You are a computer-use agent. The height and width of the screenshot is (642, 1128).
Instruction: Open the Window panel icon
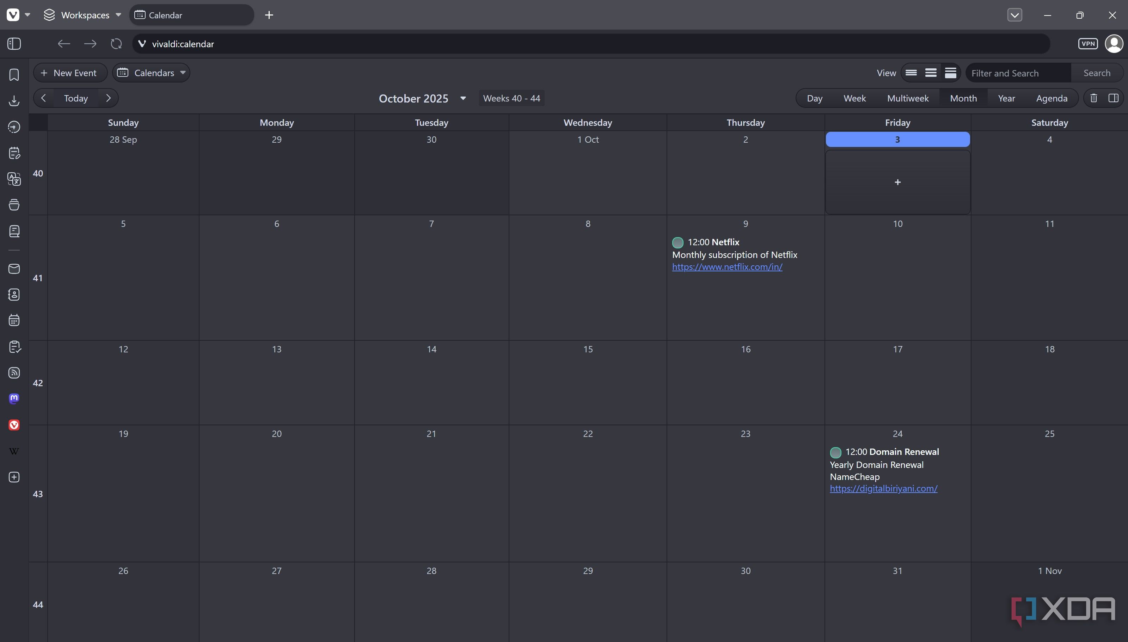(14, 205)
